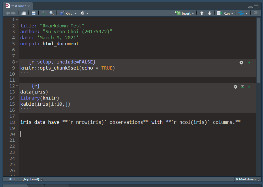Click the title line "Rmarkdown Test"
Viewport: 263px width, 187px height.
coord(52,26)
